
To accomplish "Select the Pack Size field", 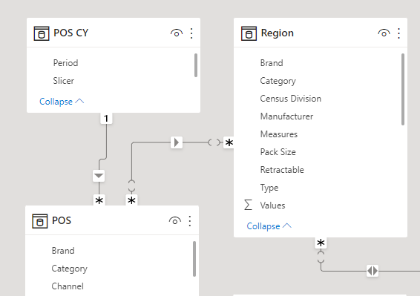I will [x=278, y=152].
